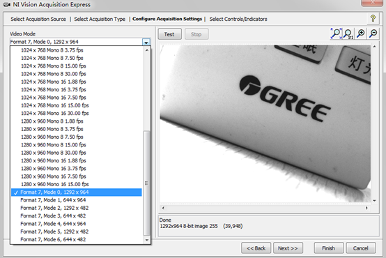
Task: Click the Zoom Out magnifier icon
Action: 373,33
